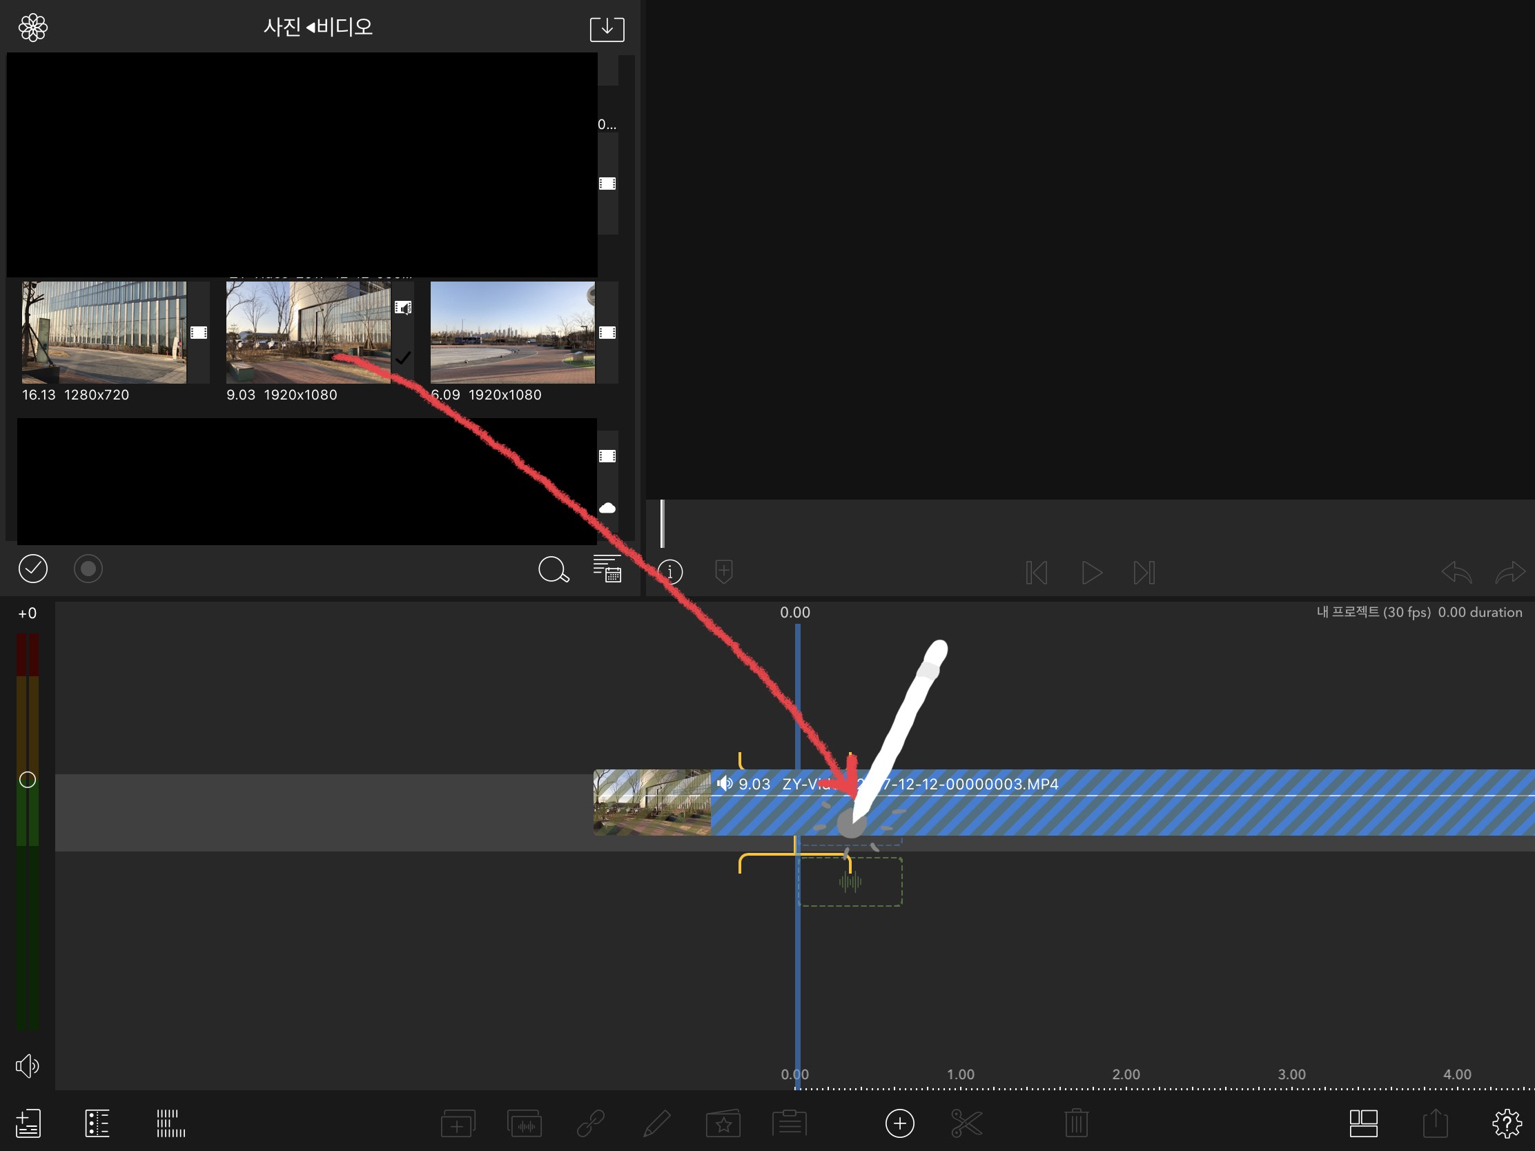Select the 16.13 1280x720 video thumbnail
This screenshot has height=1151, width=1535.
pyautogui.click(x=104, y=333)
